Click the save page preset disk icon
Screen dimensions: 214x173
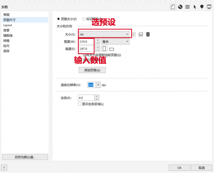tap(141, 34)
